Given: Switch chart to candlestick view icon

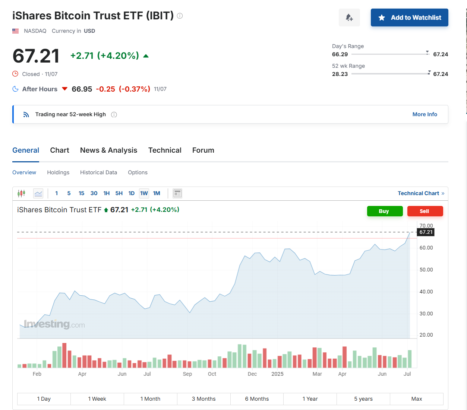Looking at the screenshot, I should point(22,193).
